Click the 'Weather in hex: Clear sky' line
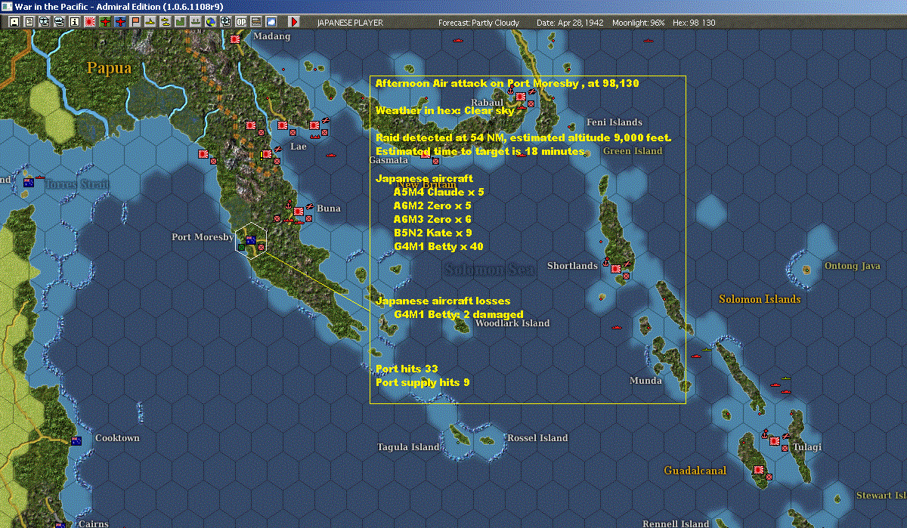Image resolution: width=907 pixels, height=528 pixels. pyautogui.click(x=444, y=110)
